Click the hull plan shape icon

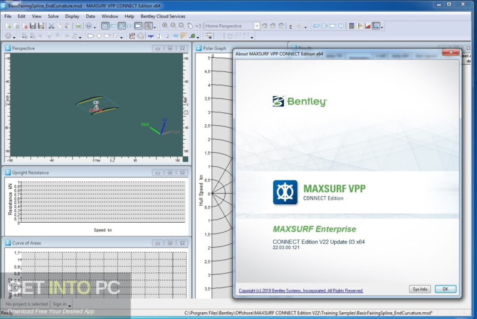tap(90, 36)
